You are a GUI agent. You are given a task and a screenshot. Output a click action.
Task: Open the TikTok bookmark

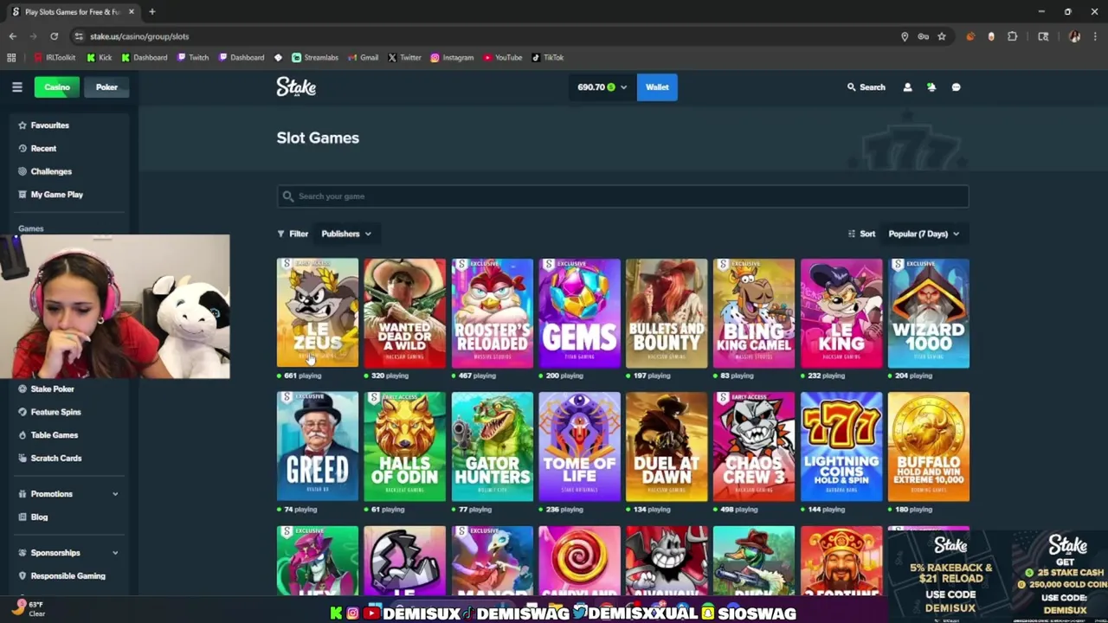548,58
